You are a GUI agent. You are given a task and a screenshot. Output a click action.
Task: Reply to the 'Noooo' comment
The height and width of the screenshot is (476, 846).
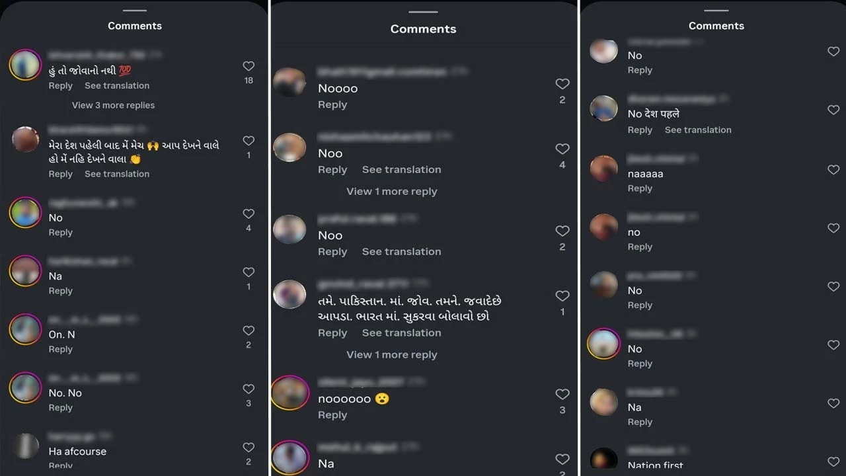[332, 104]
